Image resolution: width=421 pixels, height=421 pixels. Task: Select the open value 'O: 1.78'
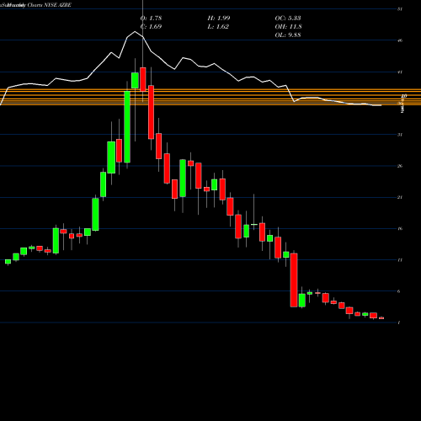(151, 18)
